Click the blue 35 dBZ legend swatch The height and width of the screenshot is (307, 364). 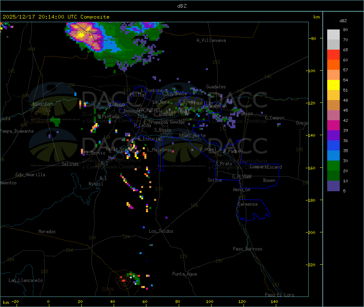tap(333, 145)
